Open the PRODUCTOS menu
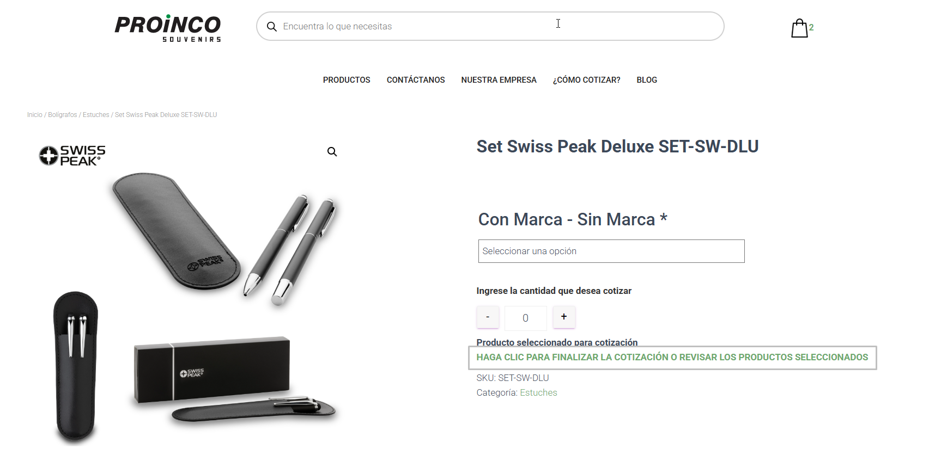The image size is (929, 461). 347,80
